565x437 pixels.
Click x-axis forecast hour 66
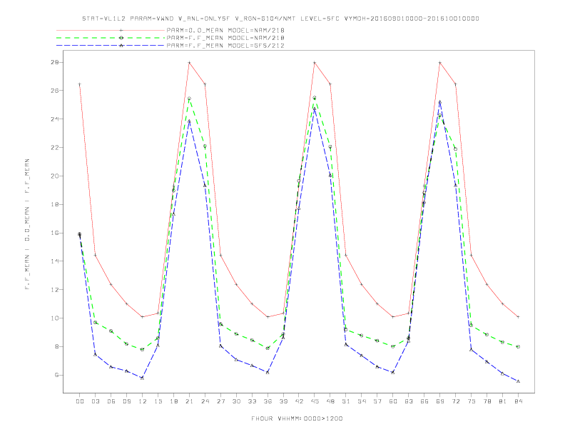(x=424, y=401)
